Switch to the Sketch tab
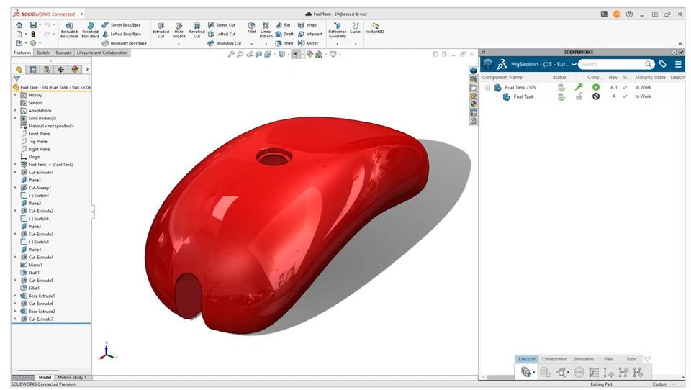691x390 pixels. coord(43,53)
